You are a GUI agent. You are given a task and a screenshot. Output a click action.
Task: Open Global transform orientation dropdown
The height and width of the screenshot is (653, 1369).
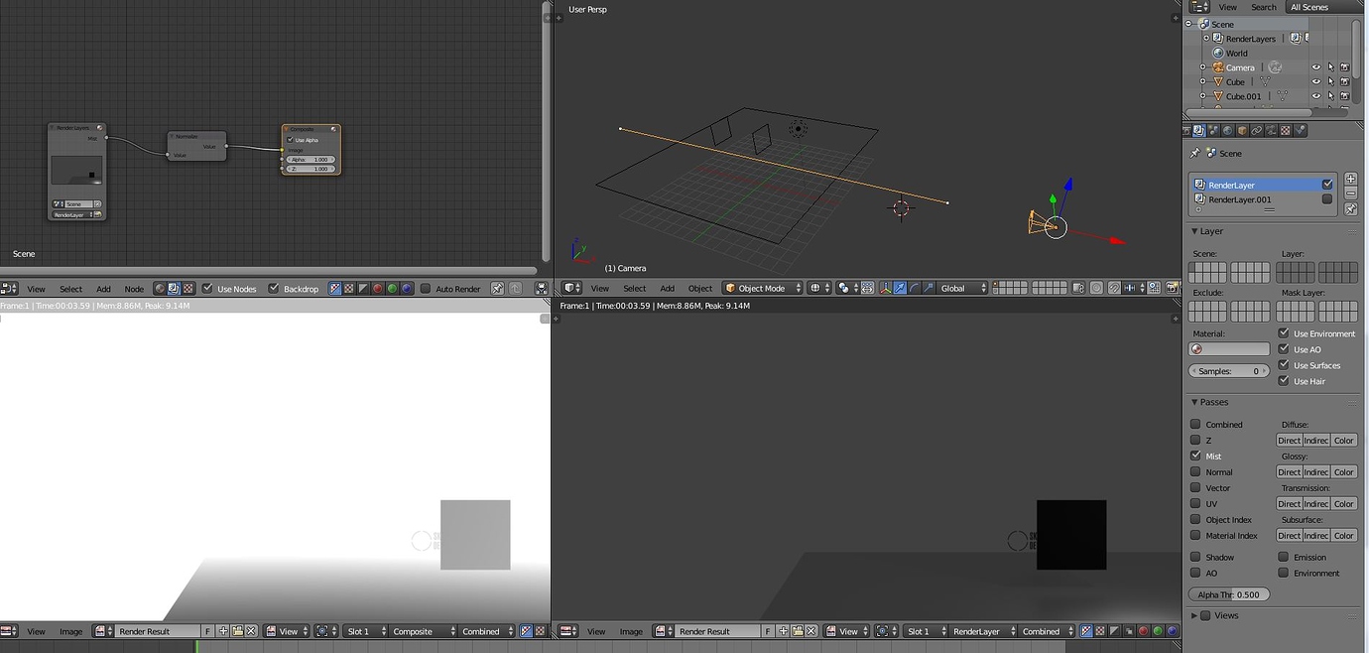point(962,288)
